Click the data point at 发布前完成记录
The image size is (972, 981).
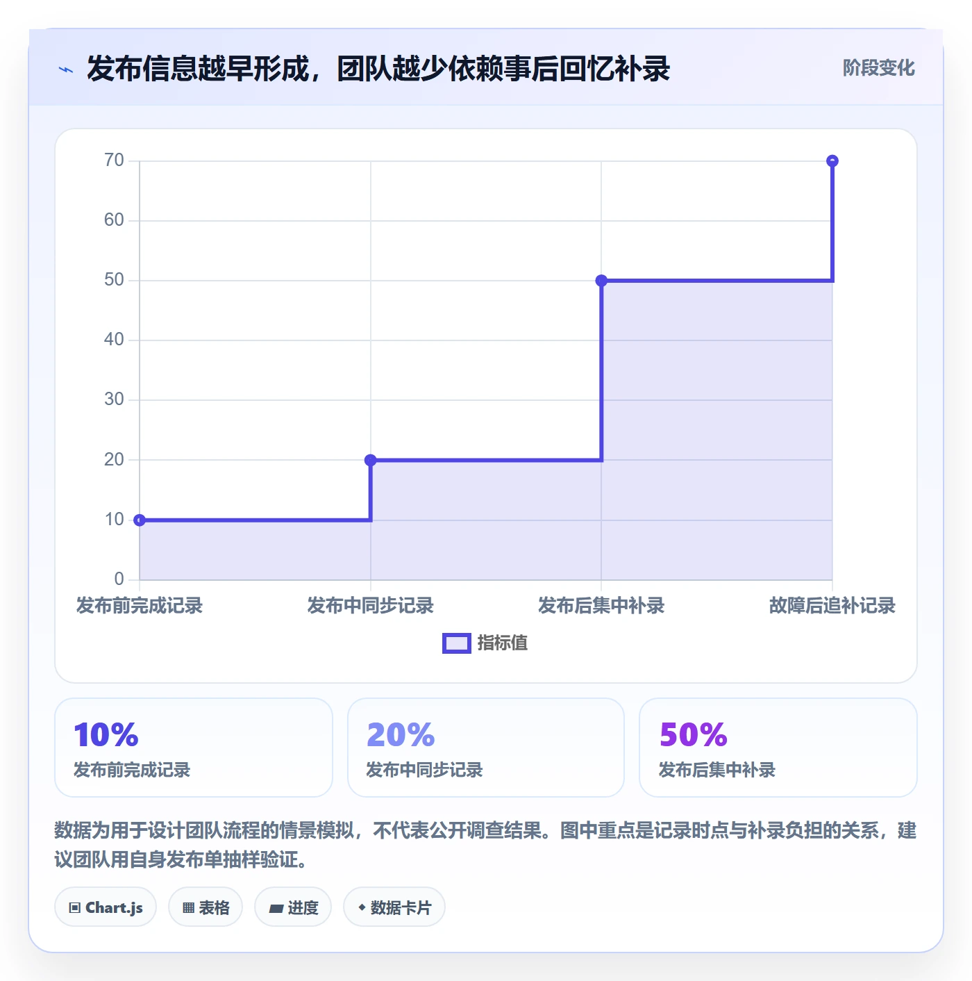[140, 520]
